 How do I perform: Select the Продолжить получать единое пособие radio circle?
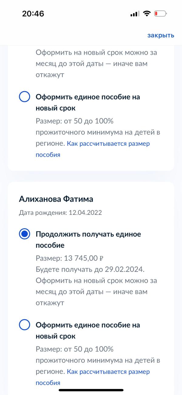(x=25, y=234)
